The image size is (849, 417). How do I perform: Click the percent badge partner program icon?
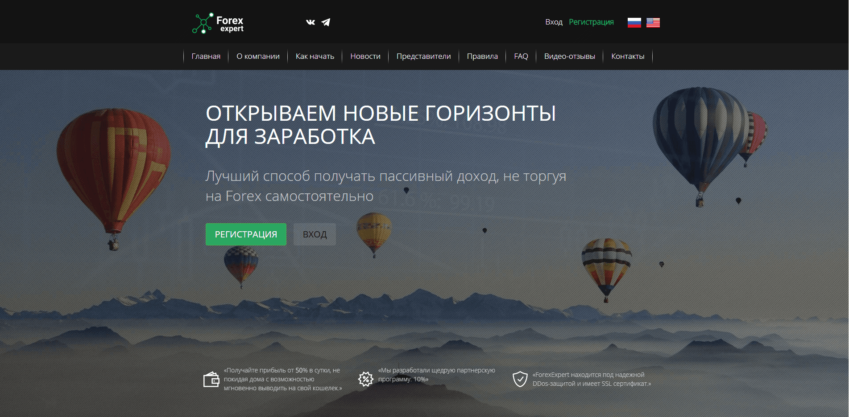(x=364, y=378)
